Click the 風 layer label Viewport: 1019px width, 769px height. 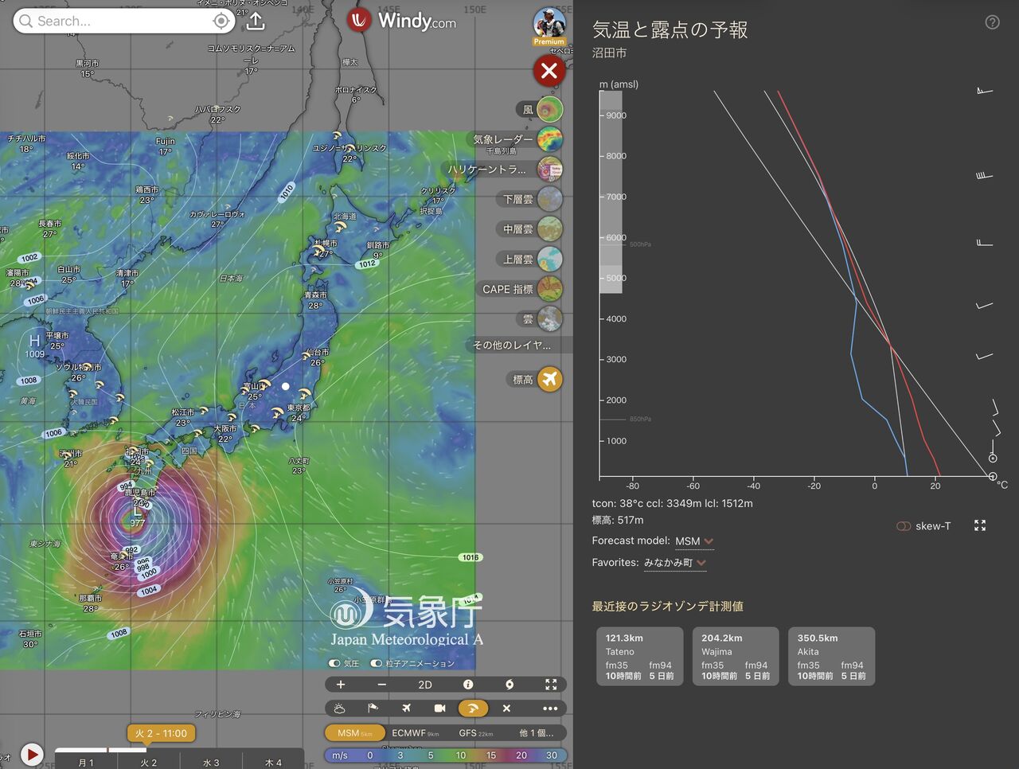click(528, 109)
